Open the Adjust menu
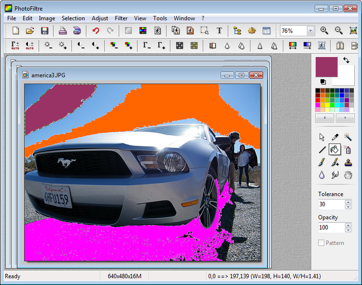Viewport: 362px width, 285px height. tap(100, 18)
